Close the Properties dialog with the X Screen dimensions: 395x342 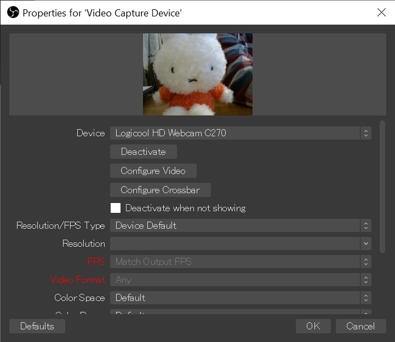(381, 13)
